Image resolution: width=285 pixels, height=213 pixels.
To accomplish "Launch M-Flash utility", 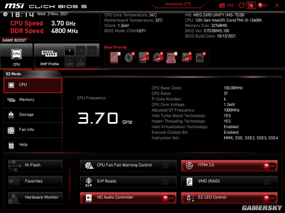I will pyautogui.click(x=35, y=166).
